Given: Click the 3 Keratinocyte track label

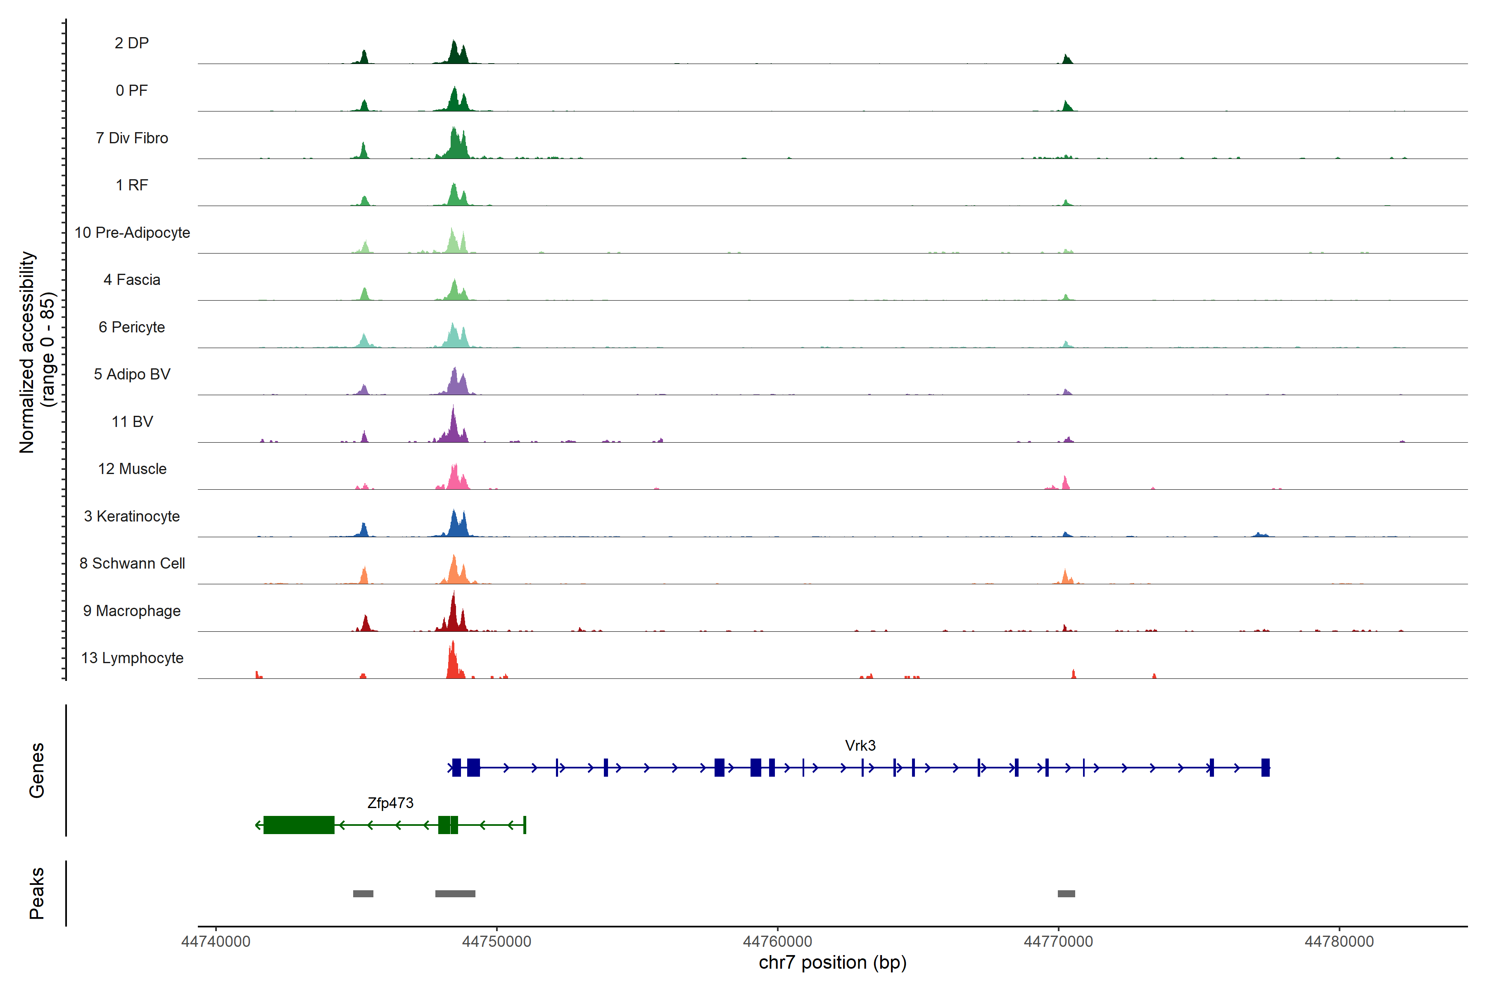Looking at the screenshot, I should 131,517.
